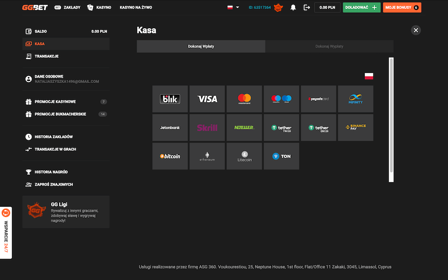Open Zakłady in top navigation
The image size is (448, 280).
pyautogui.click(x=67, y=7)
